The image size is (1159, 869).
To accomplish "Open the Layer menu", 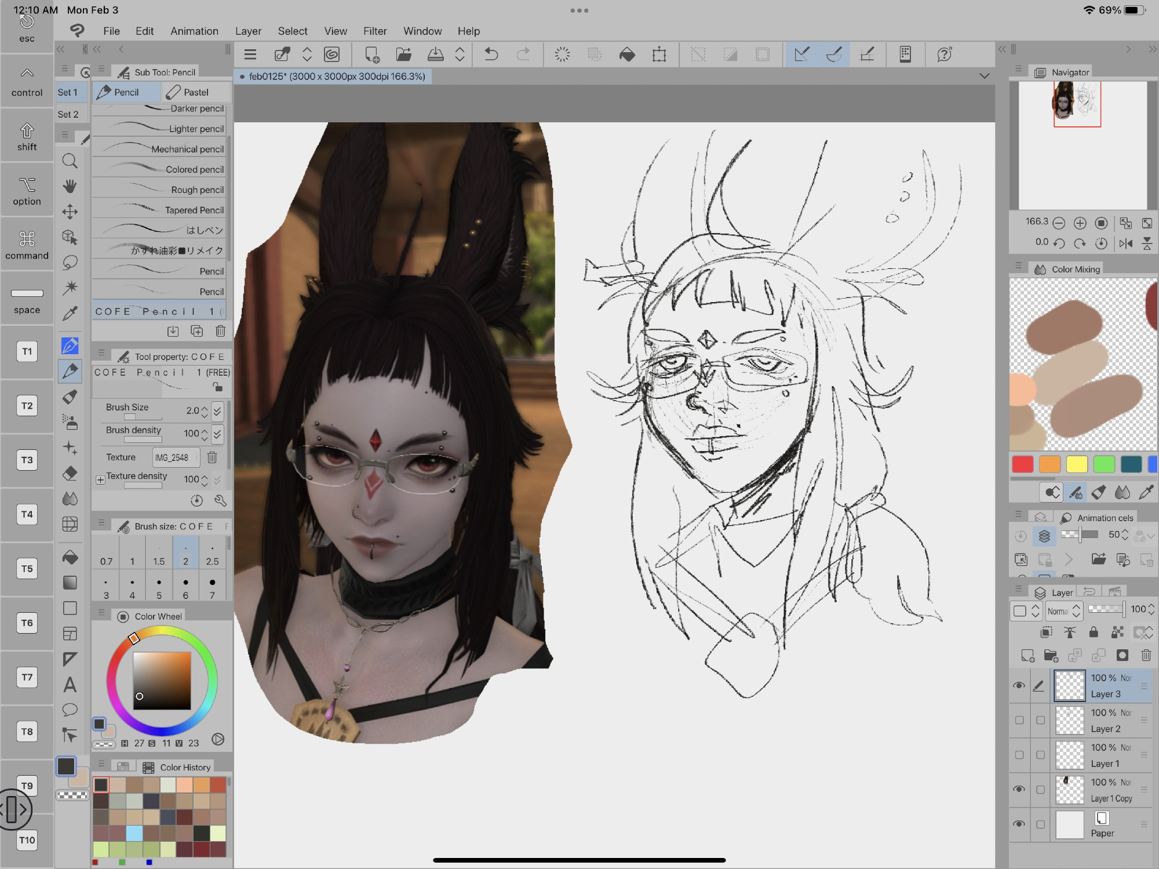I will click(248, 31).
